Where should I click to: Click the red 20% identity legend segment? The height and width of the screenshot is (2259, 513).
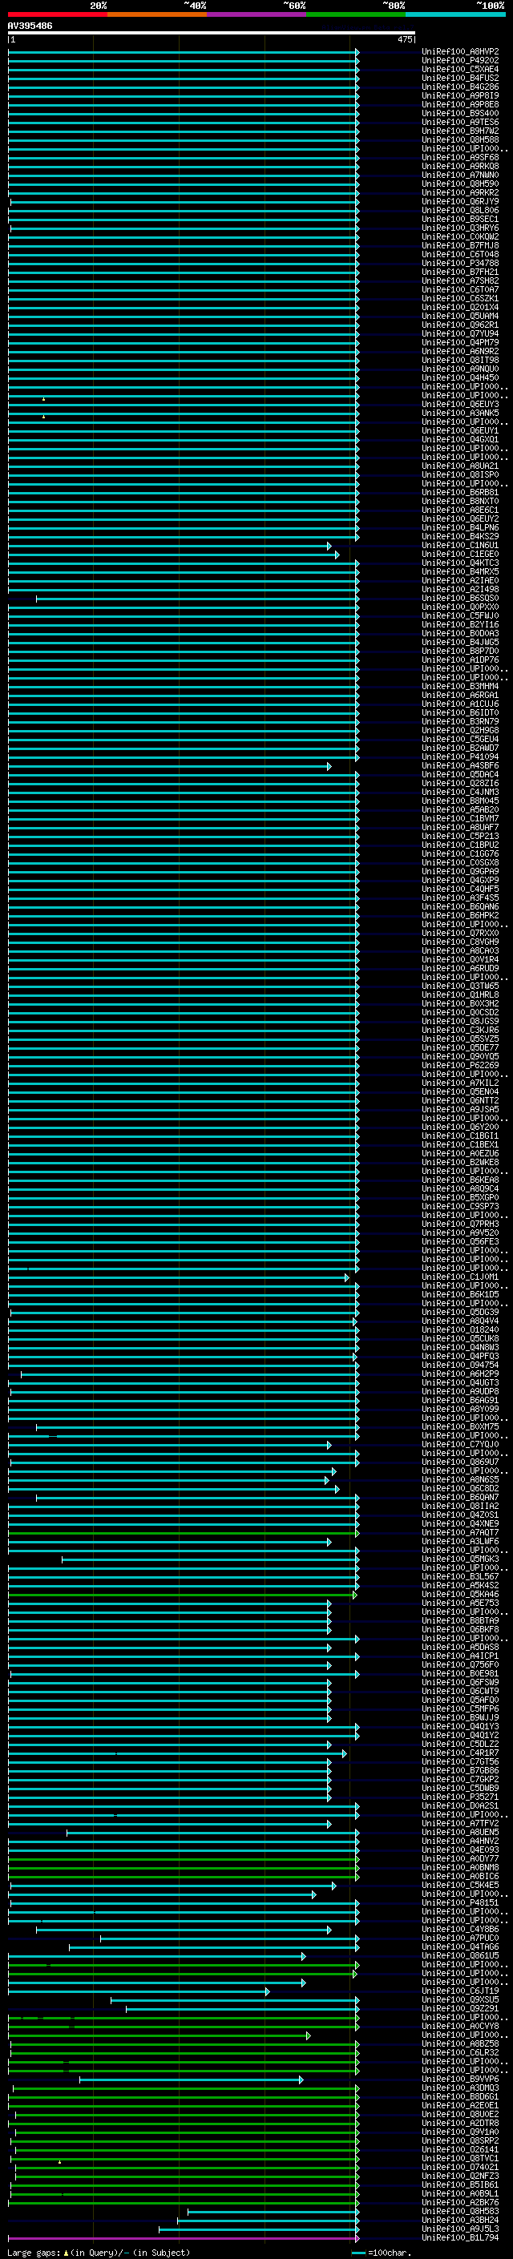(x=57, y=14)
